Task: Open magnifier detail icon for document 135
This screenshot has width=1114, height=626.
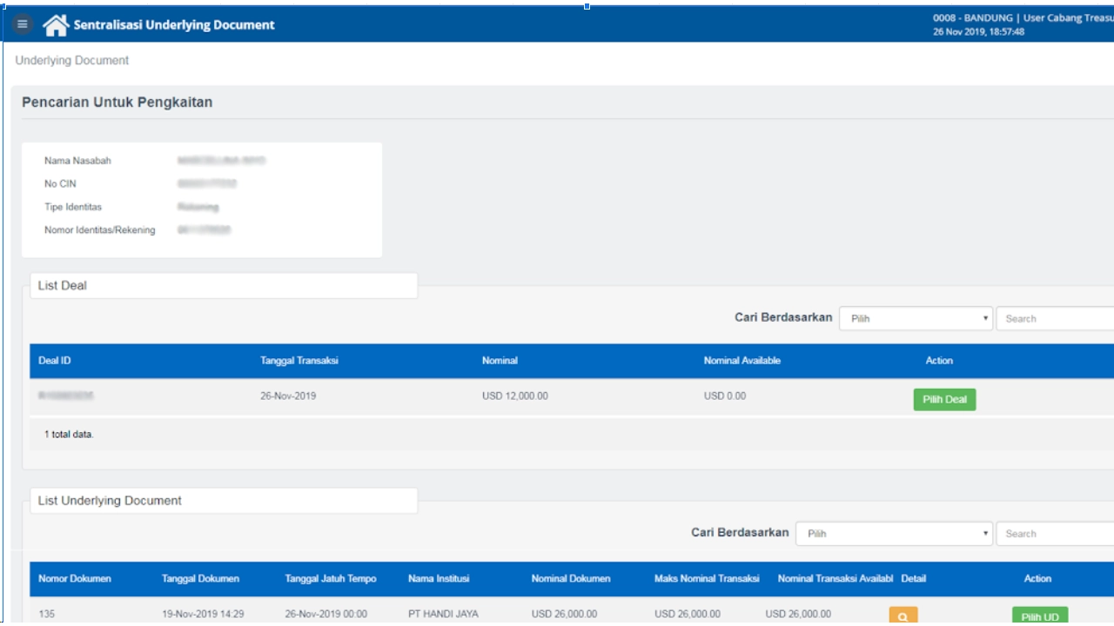Action: click(x=903, y=616)
